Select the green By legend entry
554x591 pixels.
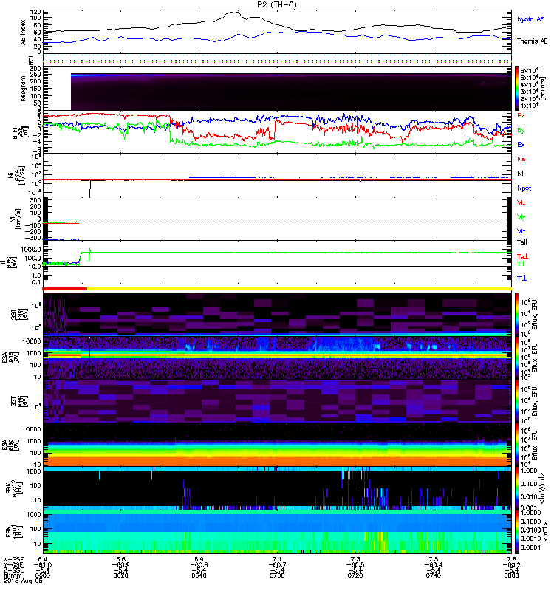[521, 131]
